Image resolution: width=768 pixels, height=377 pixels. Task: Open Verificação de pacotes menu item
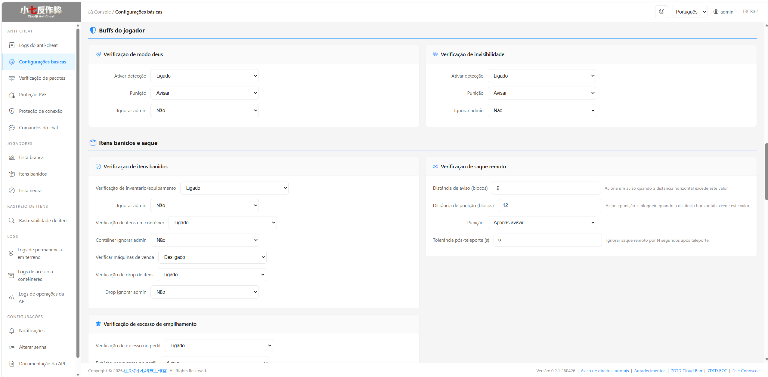[x=42, y=78]
